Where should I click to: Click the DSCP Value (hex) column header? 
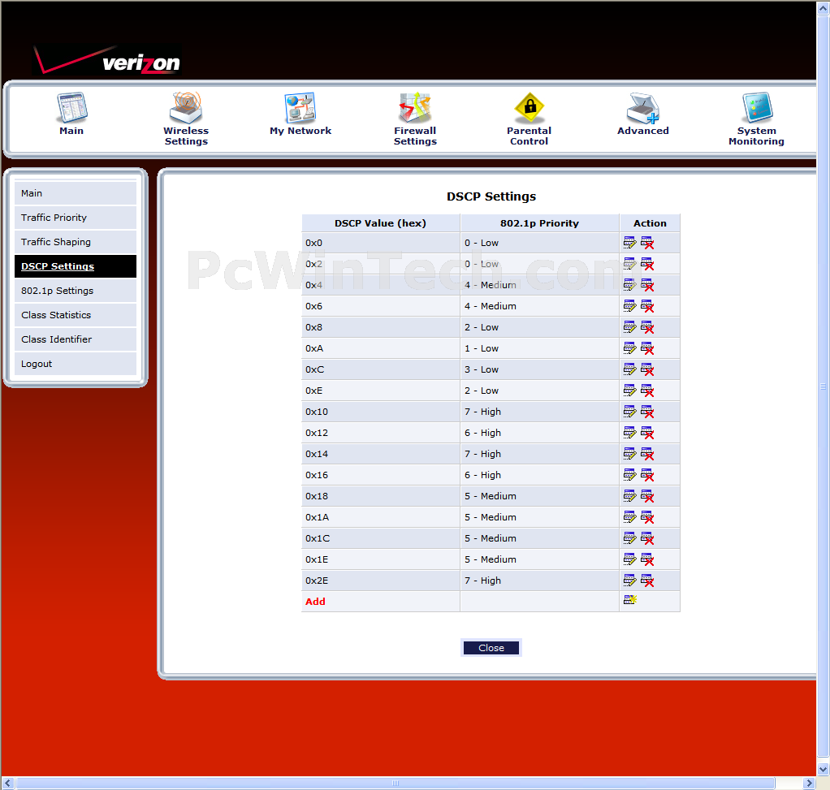381,223
